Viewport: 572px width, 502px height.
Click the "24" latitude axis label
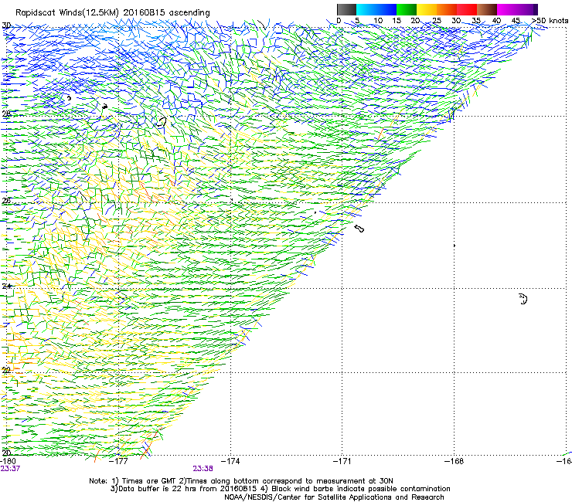point(6,287)
